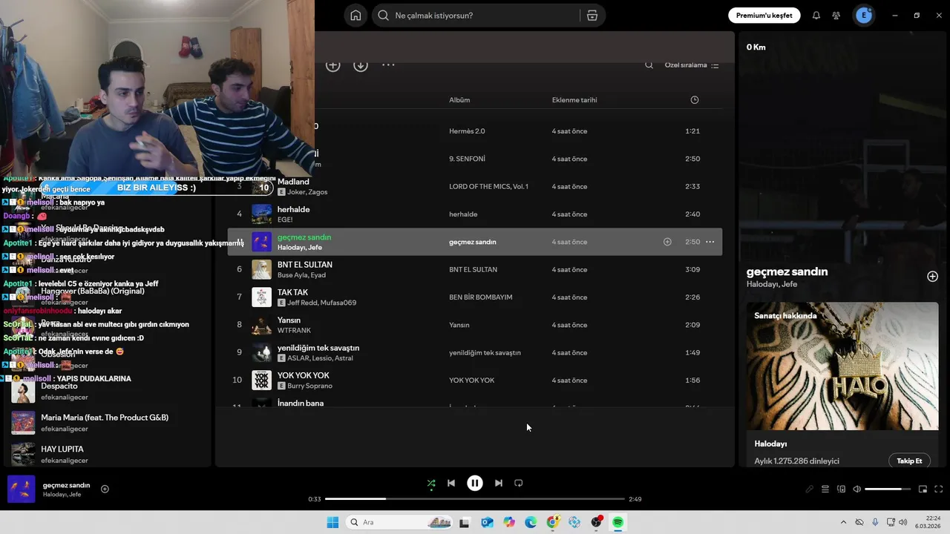Viewport: 950px width, 534px height.
Task: Search within the playlist using magnifier icon
Action: (649, 65)
